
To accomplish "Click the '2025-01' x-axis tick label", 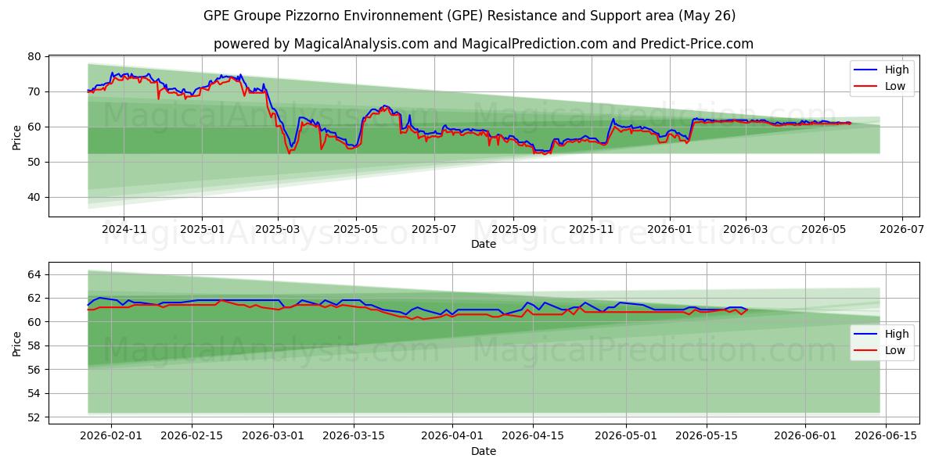I will click(202, 230).
